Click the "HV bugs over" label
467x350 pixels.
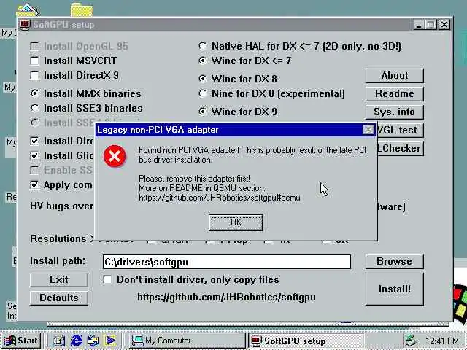tap(61, 206)
